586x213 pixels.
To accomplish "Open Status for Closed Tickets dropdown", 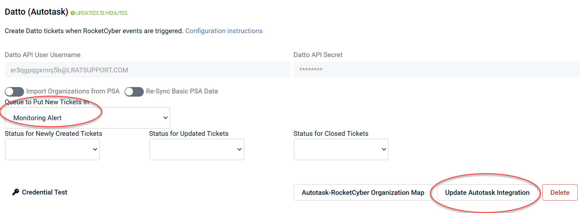I will [x=341, y=149].
